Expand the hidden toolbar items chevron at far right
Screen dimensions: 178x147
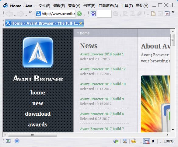173,12
